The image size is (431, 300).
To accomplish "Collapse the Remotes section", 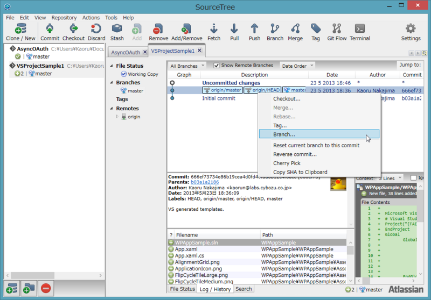I will coord(112,108).
